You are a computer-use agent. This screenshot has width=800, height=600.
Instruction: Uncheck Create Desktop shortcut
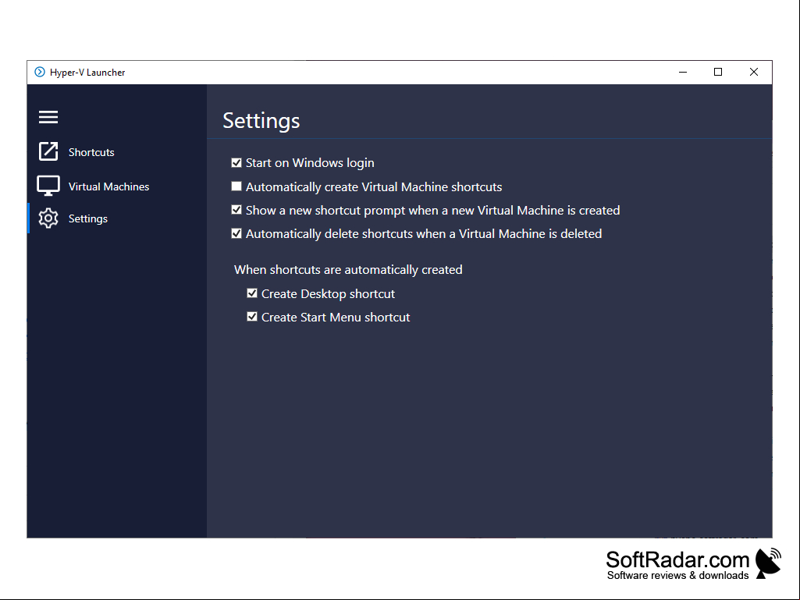pos(252,293)
